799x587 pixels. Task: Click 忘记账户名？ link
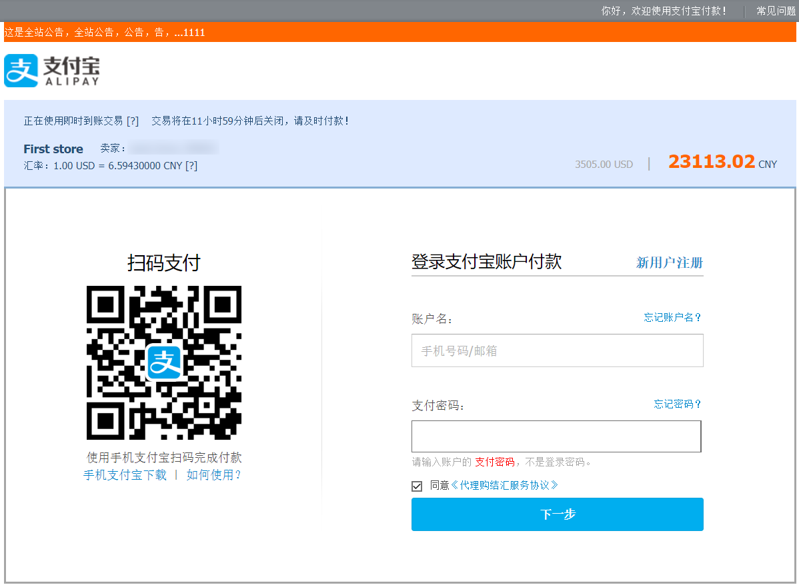point(673,318)
